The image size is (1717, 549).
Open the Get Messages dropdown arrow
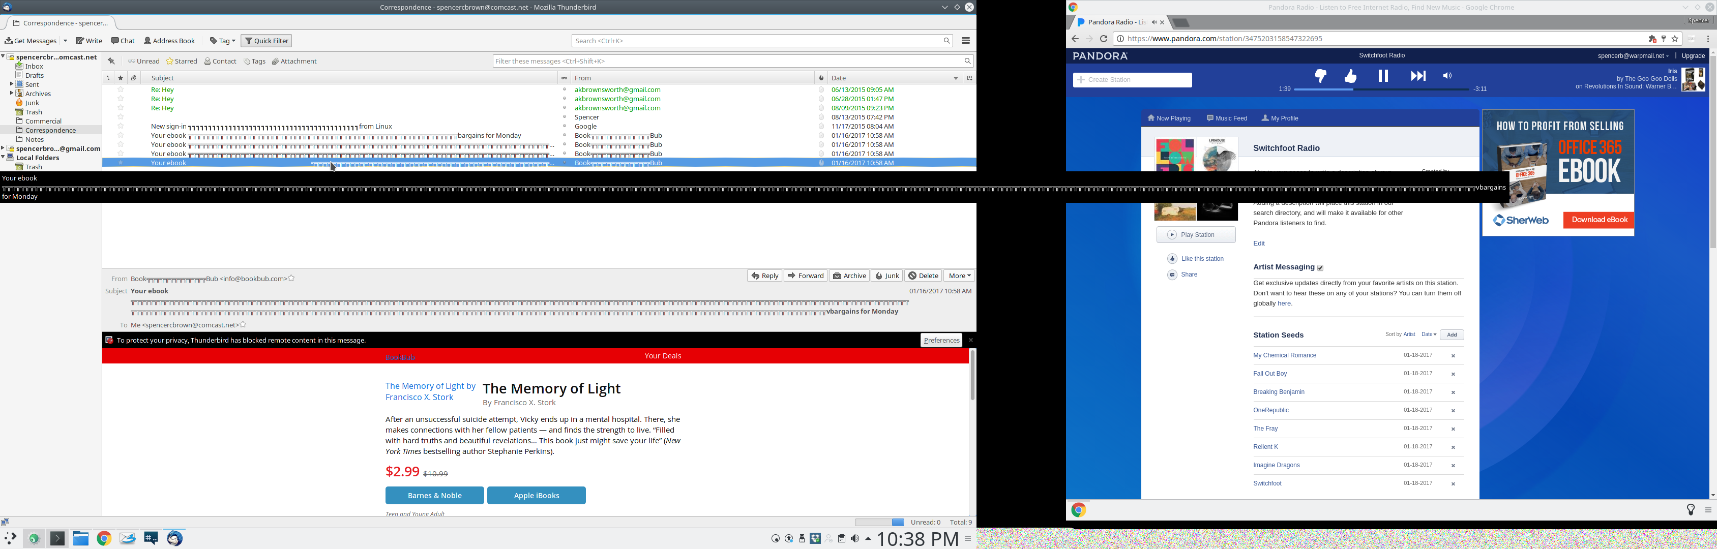[65, 41]
